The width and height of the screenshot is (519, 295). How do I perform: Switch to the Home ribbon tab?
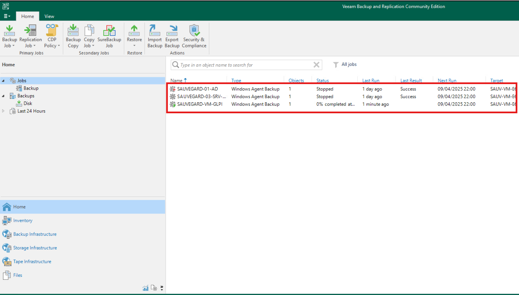28,16
